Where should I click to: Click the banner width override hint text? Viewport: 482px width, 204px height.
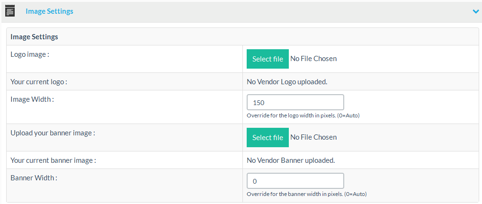point(306,194)
